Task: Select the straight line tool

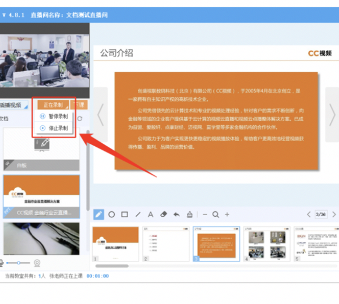Action: click(138, 214)
